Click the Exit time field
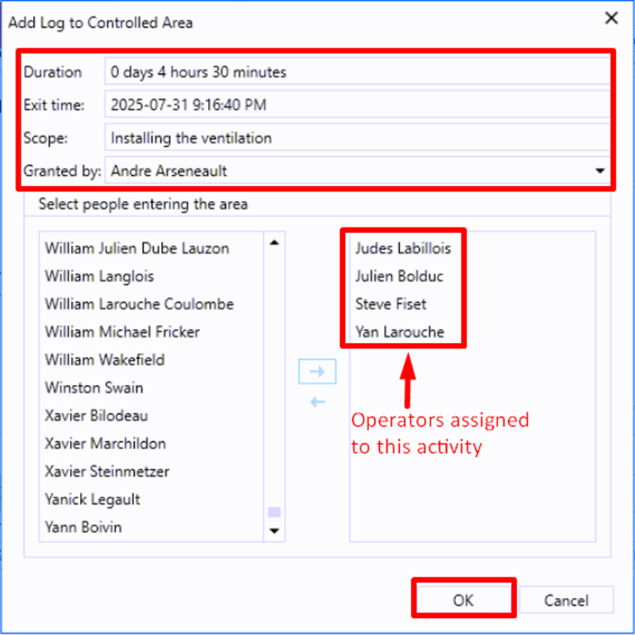The height and width of the screenshot is (635, 635). [x=356, y=105]
